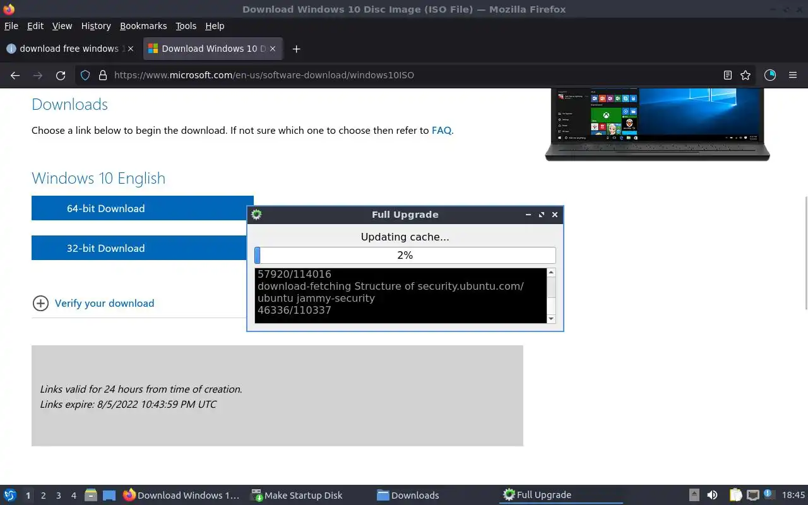Switch to the 'download free windows' tab
The width and height of the screenshot is (808, 505).
(69, 49)
